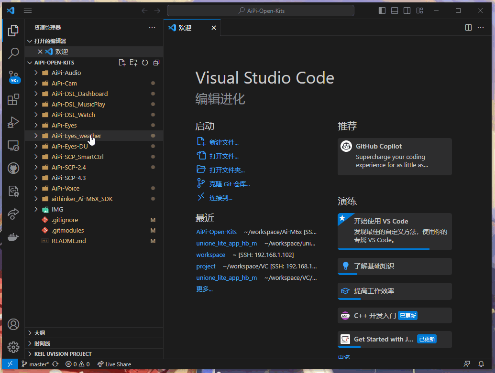Show more recent items via 更多...
495x373 pixels.
[204, 289]
